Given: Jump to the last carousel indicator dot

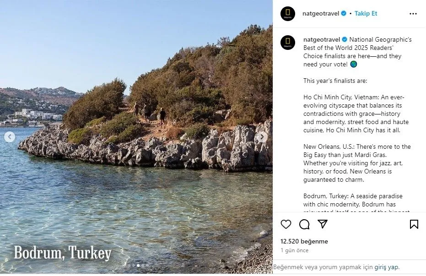Looking at the screenshot, I should [x=147, y=265].
